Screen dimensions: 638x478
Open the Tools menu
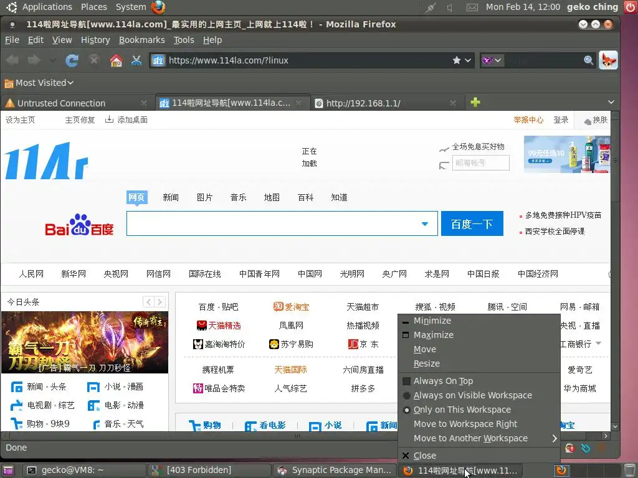(x=184, y=40)
